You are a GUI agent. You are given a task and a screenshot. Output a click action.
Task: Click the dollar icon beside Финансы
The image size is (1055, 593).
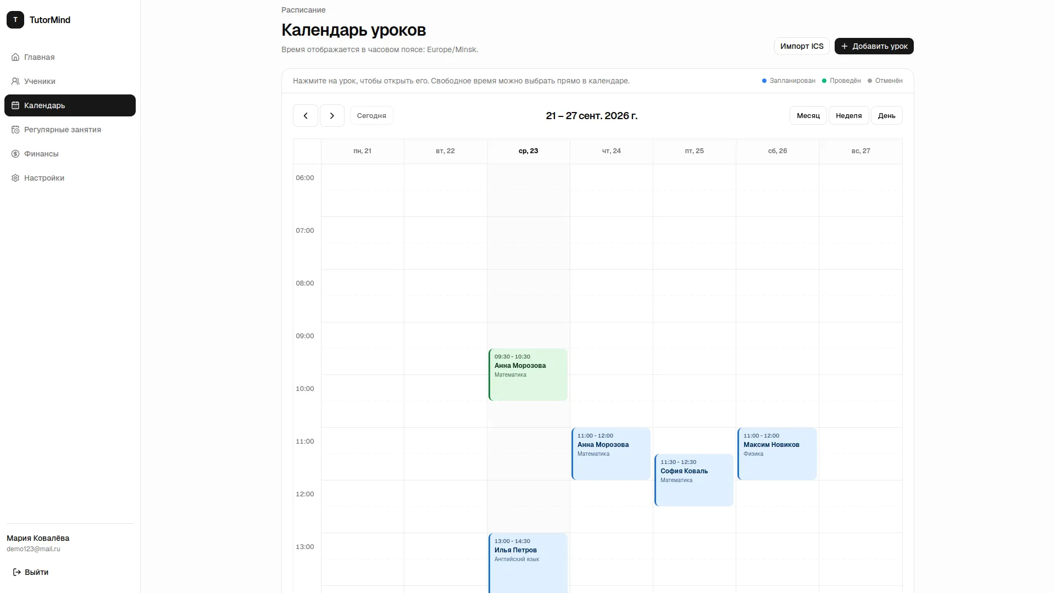pos(15,154)
